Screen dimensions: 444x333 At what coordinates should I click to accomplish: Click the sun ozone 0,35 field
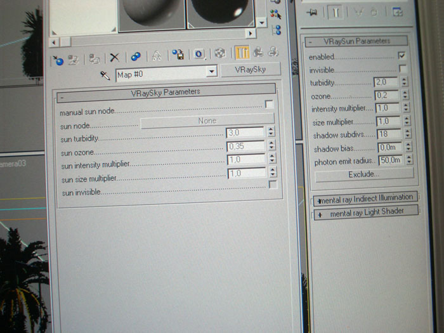[246, 146]
